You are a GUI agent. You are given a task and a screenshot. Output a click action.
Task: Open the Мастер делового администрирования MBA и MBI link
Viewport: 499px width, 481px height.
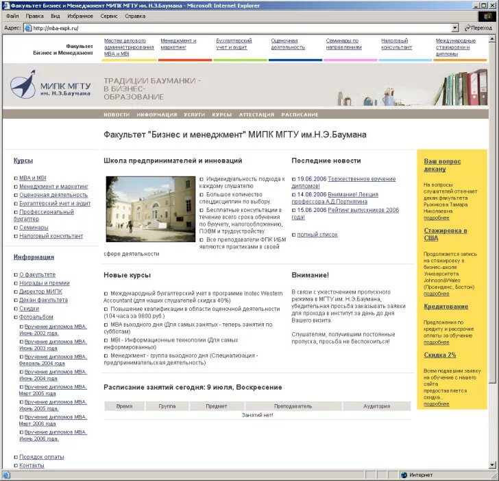pyautogui.click(x=129, y=47)
